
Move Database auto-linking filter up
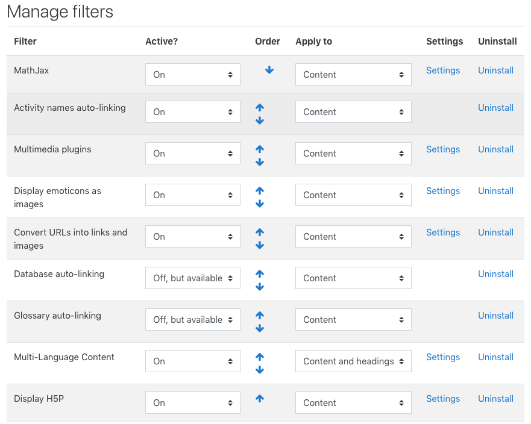click(260, 274)
